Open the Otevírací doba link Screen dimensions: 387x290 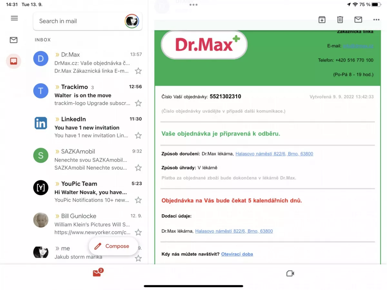click(x=237, y=254)
